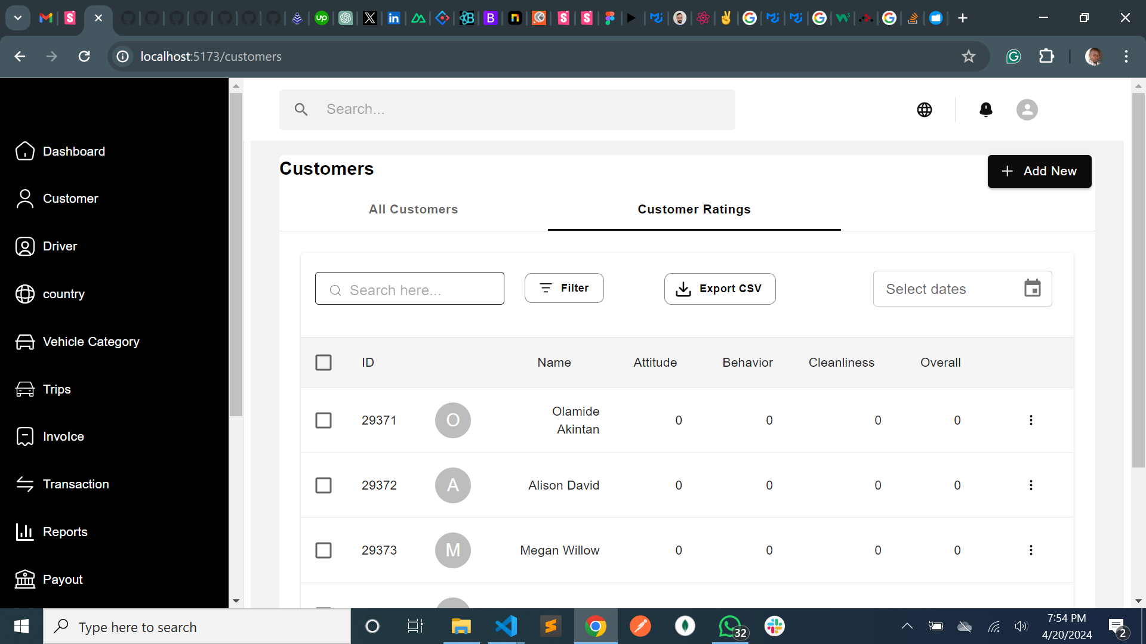
Task: Open the Chrome three-dot menu
Action: (x=1126, y=57)
